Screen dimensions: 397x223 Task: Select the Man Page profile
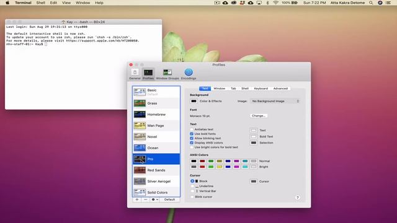156,125
